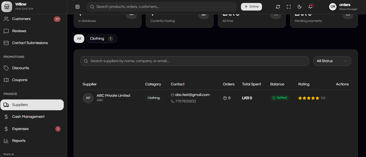Screen dimensions: 366x157
Task: Click the Reports bar chart icon
Action: pyautogui.click(x=6, y=141)
